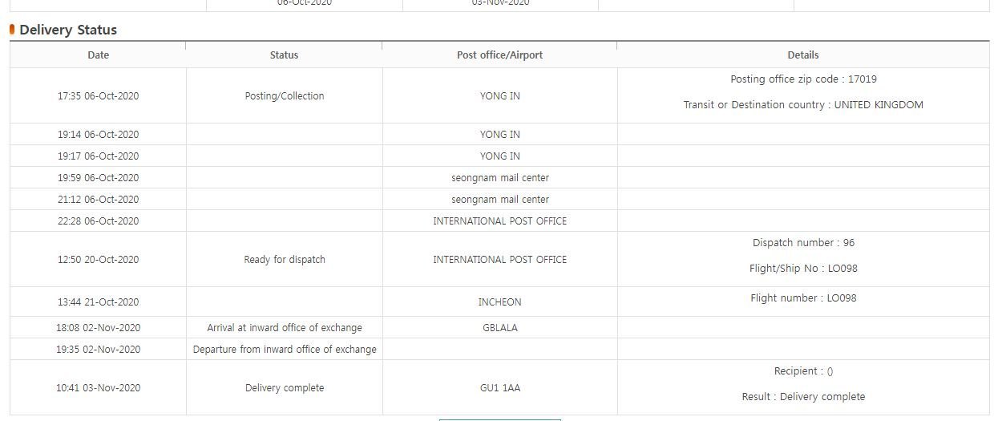
Task: Click the GU1 1AA postcode cell
Action: point(499,388)
